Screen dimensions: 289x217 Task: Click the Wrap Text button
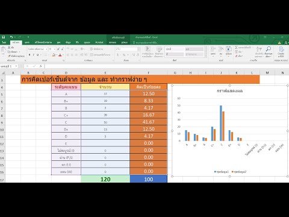[x=96, y=49]
